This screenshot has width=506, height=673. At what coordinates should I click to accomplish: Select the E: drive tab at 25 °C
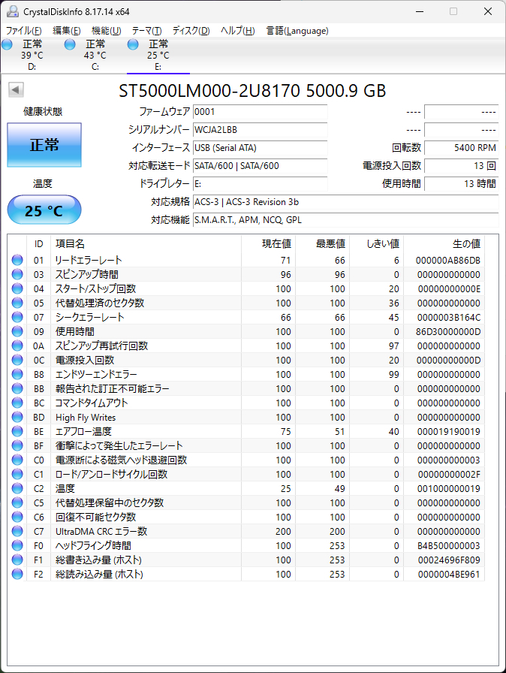click(x=157, y=55)
